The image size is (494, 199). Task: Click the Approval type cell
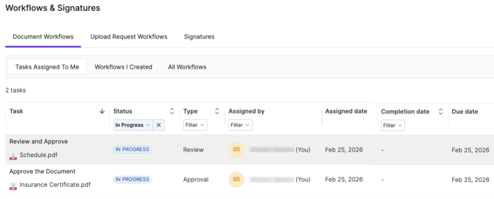coord(196,180)
